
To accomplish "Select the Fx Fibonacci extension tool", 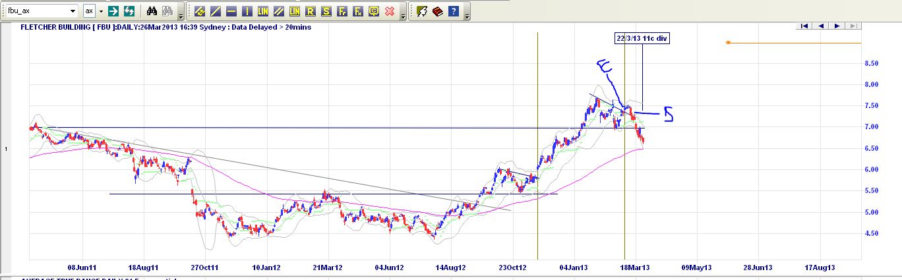I will point(358,11).
